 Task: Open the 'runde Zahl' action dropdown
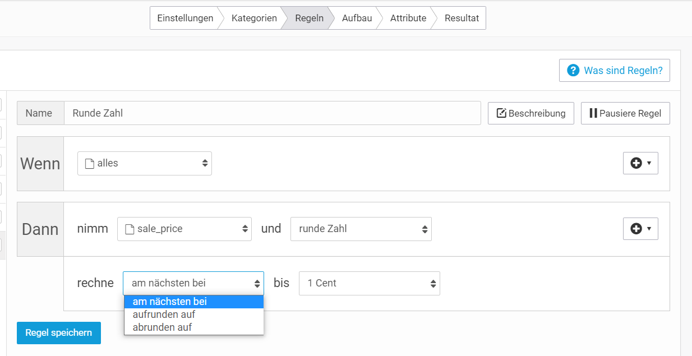pyautogui.click(x=361, y=229)
